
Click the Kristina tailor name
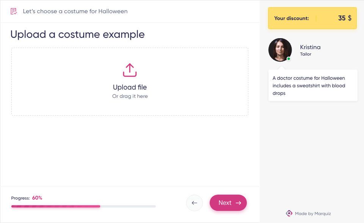point(310,47)
